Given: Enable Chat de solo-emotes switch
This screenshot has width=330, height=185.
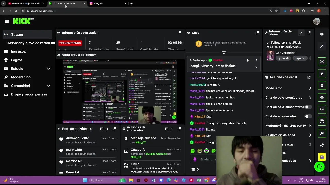Looking at the screenshot, I should 308,116.
